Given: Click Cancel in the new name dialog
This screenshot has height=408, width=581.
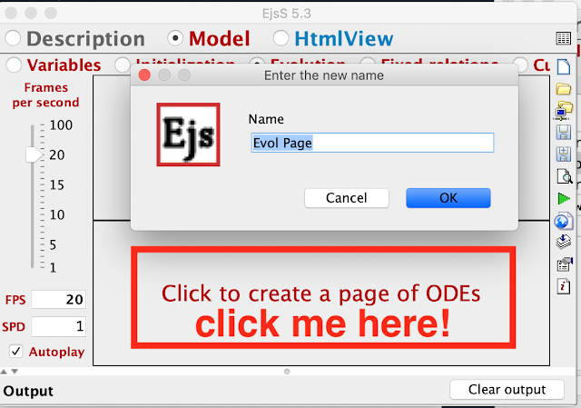Looking at the screenshot, I should 347,198.
